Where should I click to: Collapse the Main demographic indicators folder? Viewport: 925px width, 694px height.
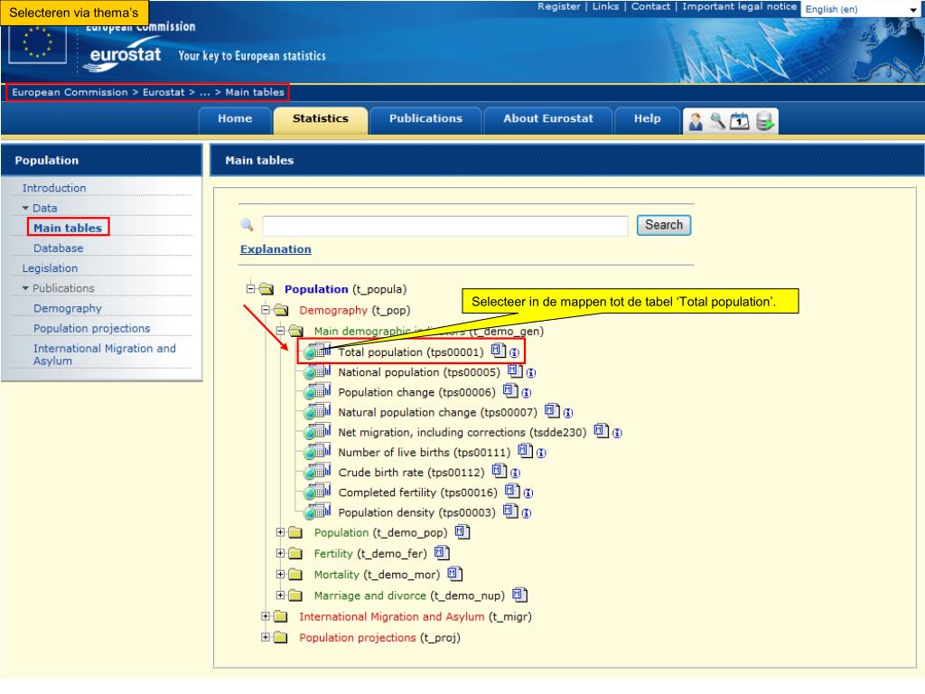point(280,331)
